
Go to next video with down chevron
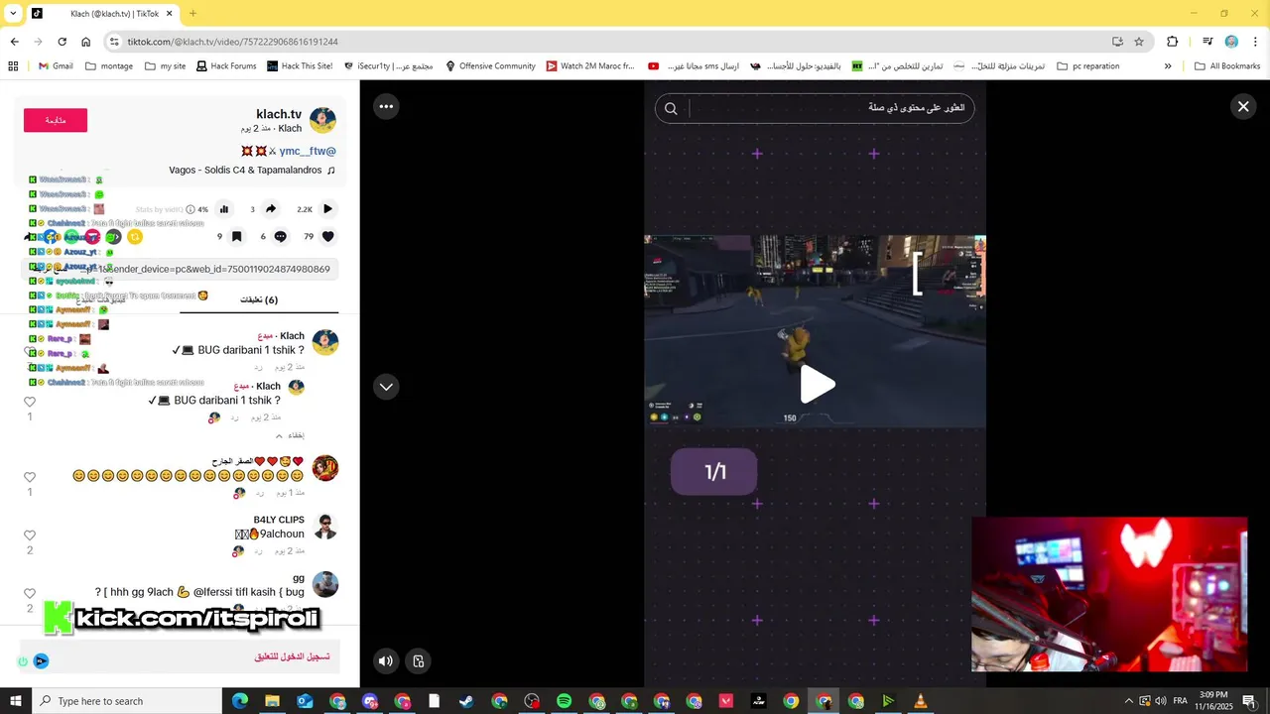click(x=386, y=387)
